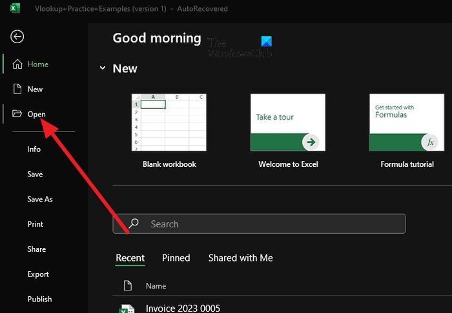The image size is (452, 313).
Task: Click the Excel logo in title bar
Action: click(x=14, y=8)
